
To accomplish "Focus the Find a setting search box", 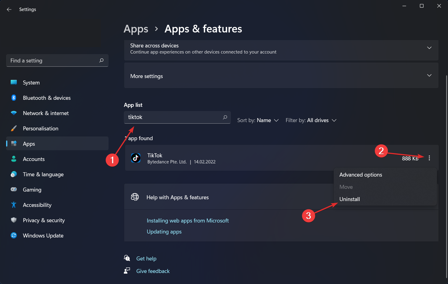I will coord(57,60).
